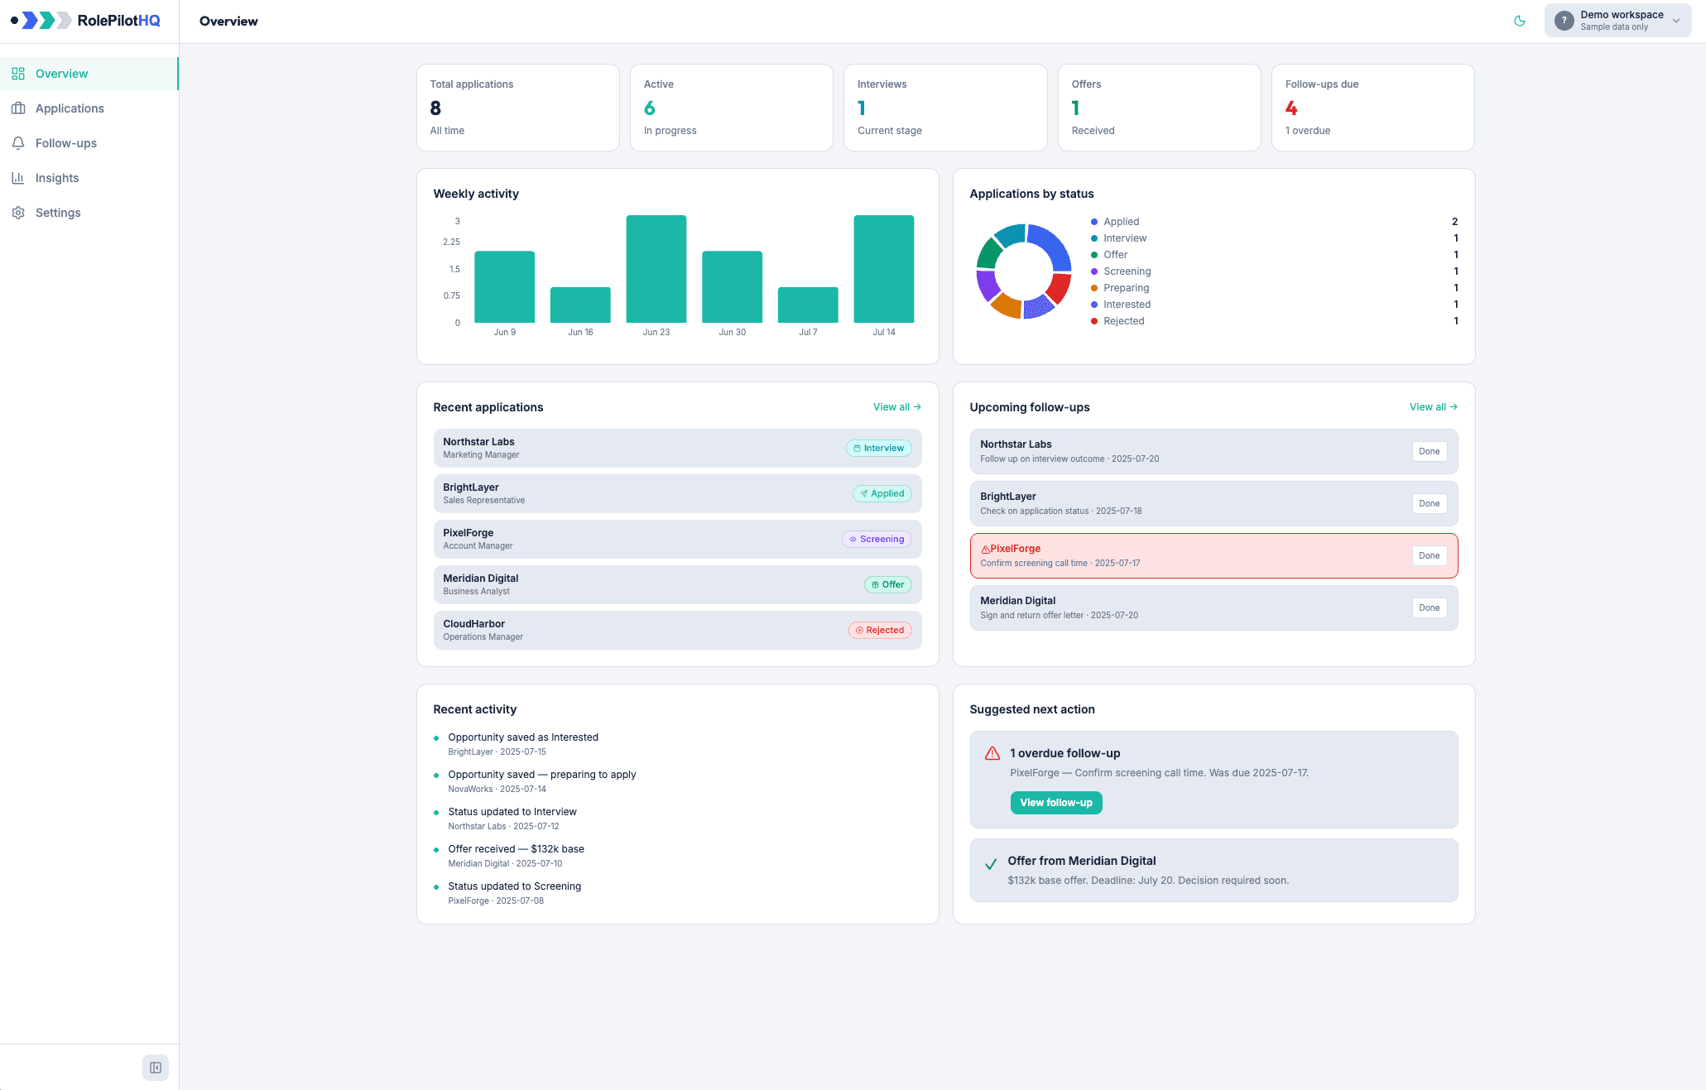Open the Meridian Digital Business Analyst application row

tap(677, 584)
